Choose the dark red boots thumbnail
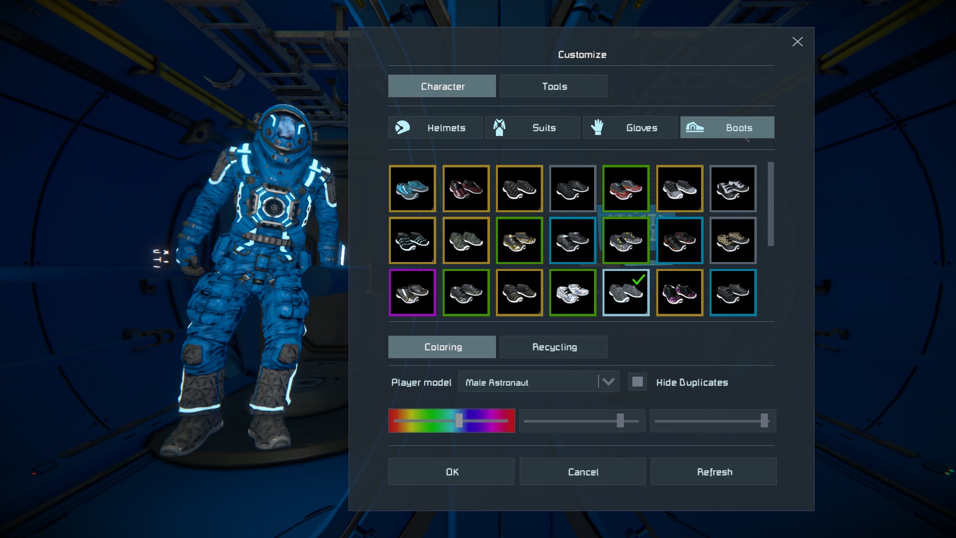The height and width of the screenshot is (538, 956). [x=466, y=189]
